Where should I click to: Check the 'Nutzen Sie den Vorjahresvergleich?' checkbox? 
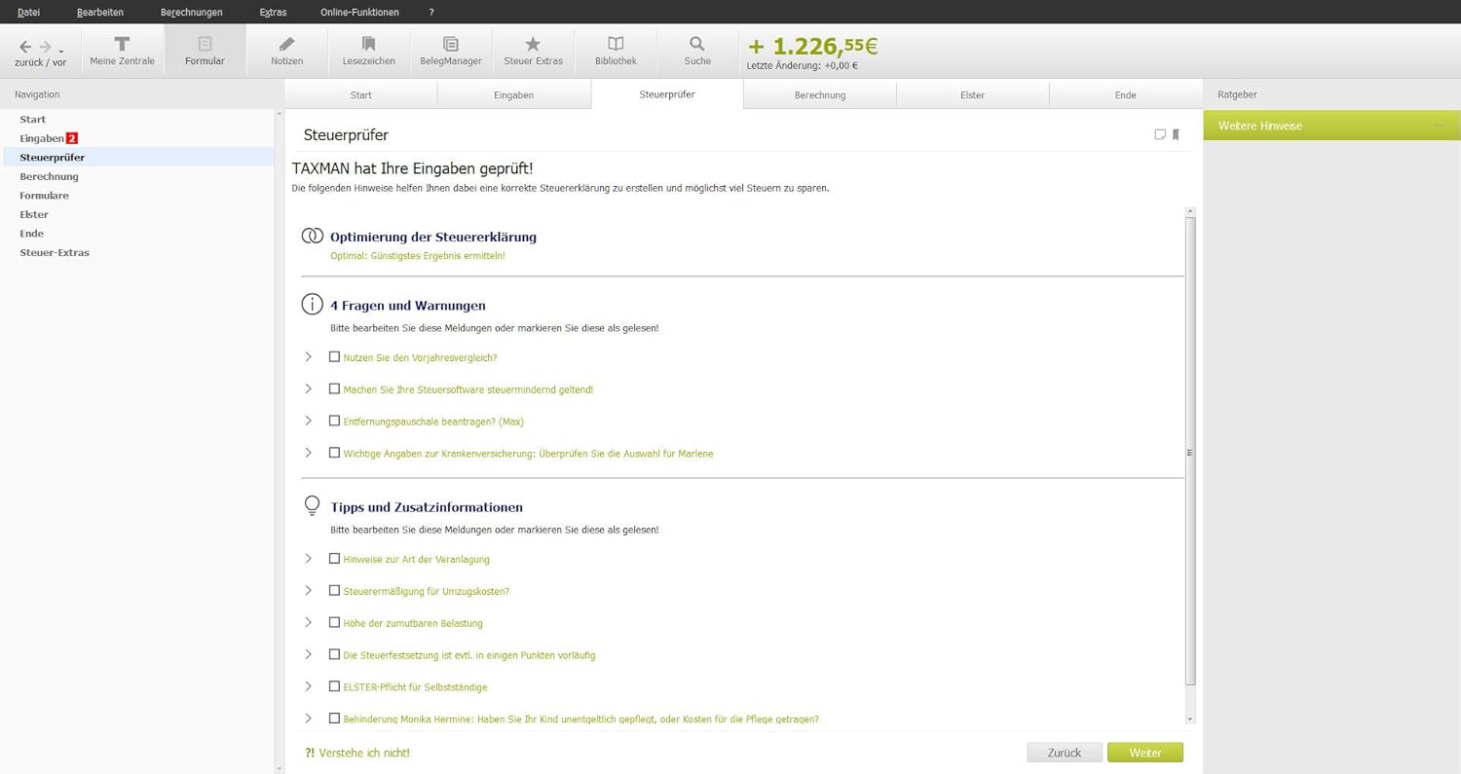(x=334, y=357)
